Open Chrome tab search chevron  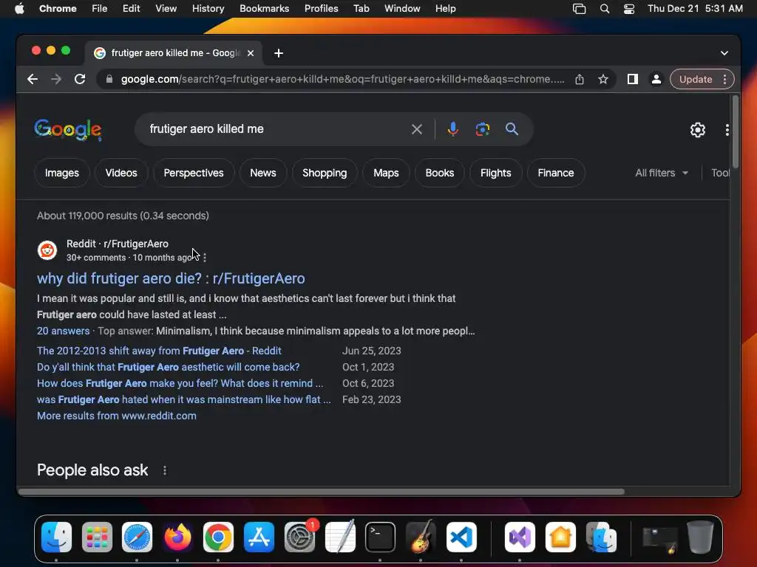click(724, 53)
